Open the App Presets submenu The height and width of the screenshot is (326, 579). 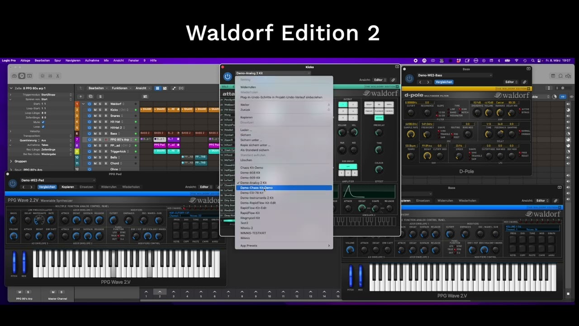(284, 246)
